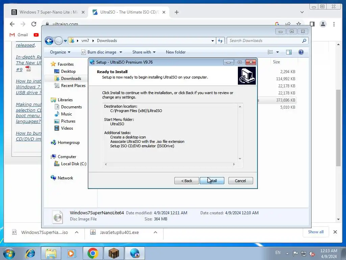Click Favorites star heading
Screen dimensions: 346x260
[66, 64]
